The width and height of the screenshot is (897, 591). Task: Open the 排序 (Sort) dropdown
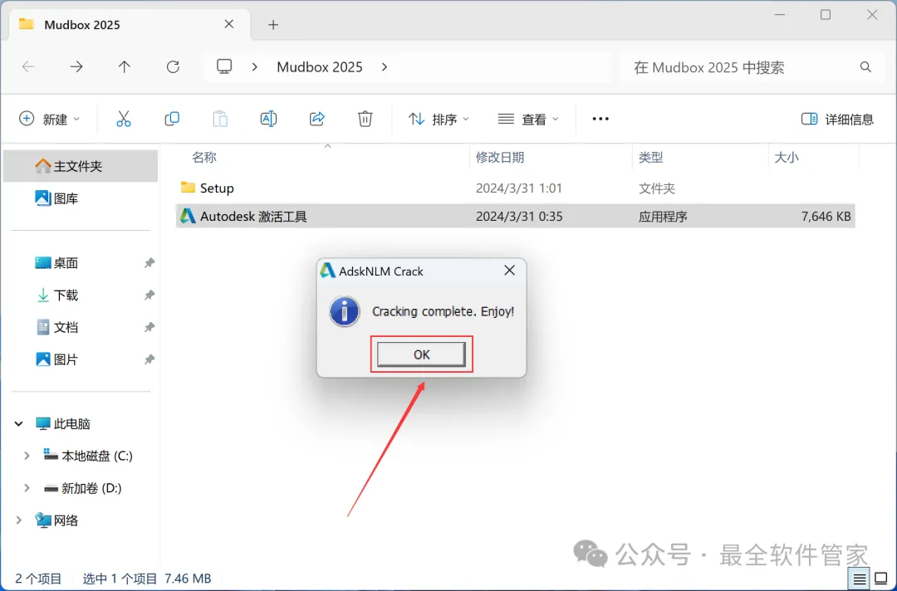pyautogui.click(x=439, y=119)
